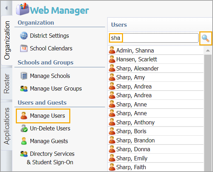Click the Directory Services people icon
This screenshot has width=213, height=172.
pyautogui.click(x=24, y=154)
